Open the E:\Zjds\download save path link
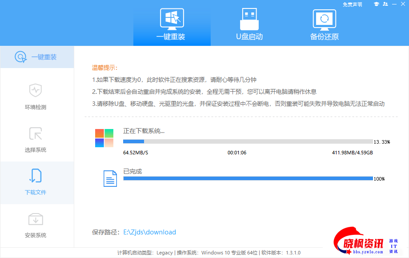Image resolution: width=409 pixels, height=258 pixels. click(x=149, y=232)
